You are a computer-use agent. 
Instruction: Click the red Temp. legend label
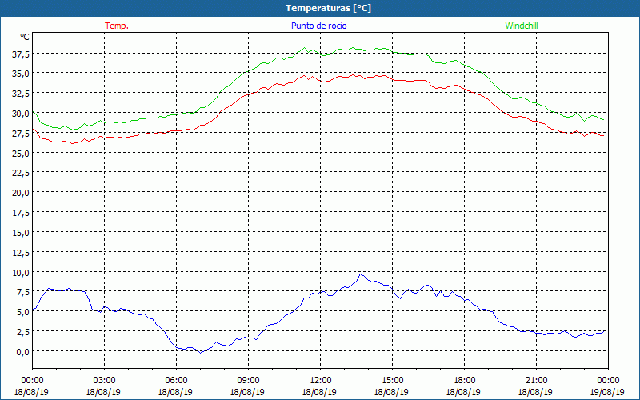[117, 26]
